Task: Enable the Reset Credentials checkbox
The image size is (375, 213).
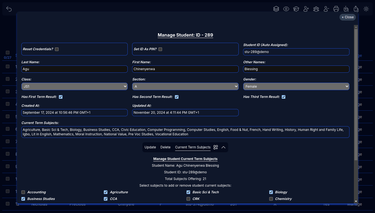Action: click(57, 49)
